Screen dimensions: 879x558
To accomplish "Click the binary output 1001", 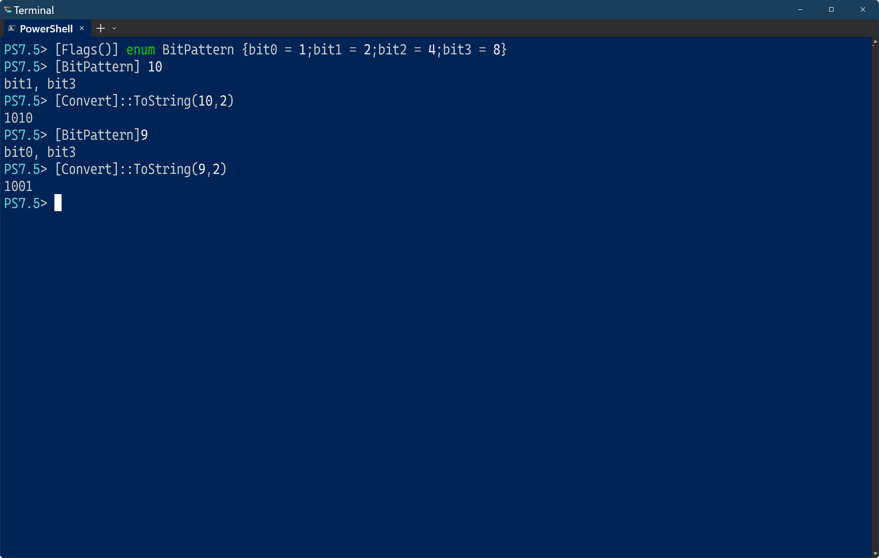I will coord(18,186).
